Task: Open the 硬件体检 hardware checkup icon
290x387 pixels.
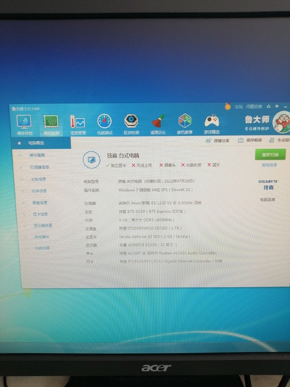Action: pyautogui.click(x=24, y=125)
